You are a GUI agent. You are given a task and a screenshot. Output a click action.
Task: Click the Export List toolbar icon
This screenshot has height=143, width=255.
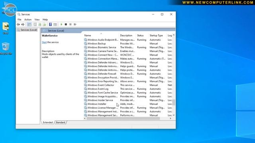click(44, 25)
